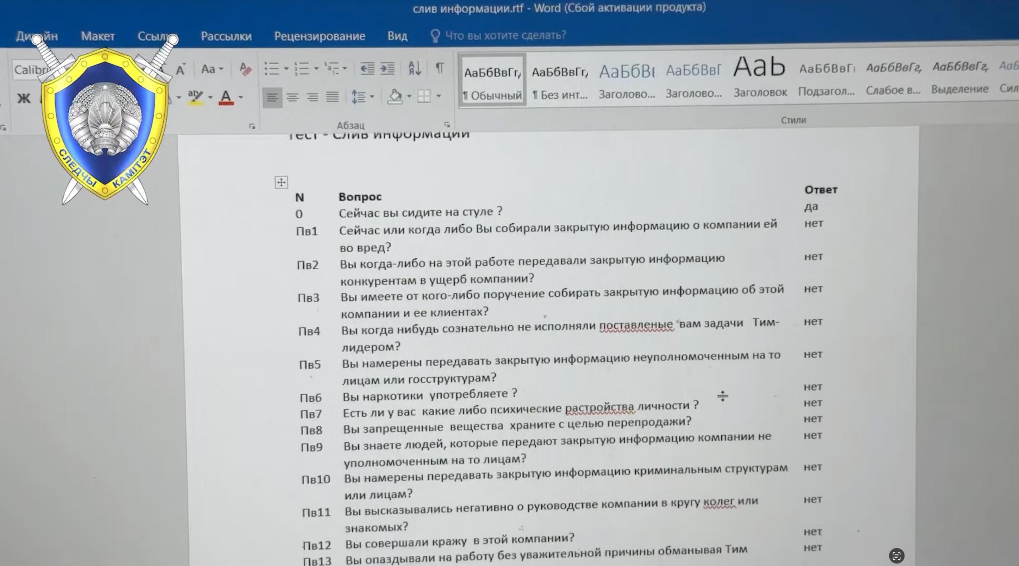Enable center text alignment
Screen dimensions: 1019x566
click(293, 97)
